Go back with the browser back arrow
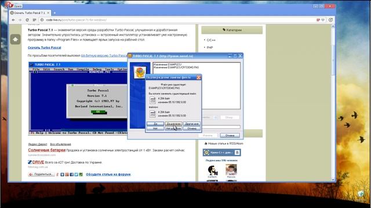 click(x=13, y=20)
